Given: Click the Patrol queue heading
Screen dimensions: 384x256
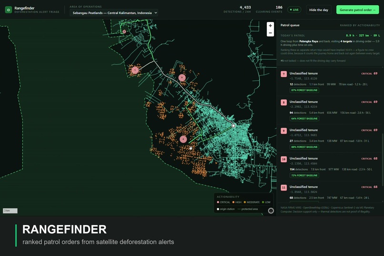Looking at the screenshot, I should (290, 25).
